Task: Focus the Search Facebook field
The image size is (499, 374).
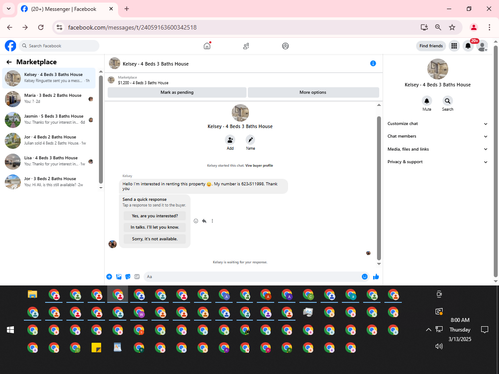Action: [x=59, y=46]
